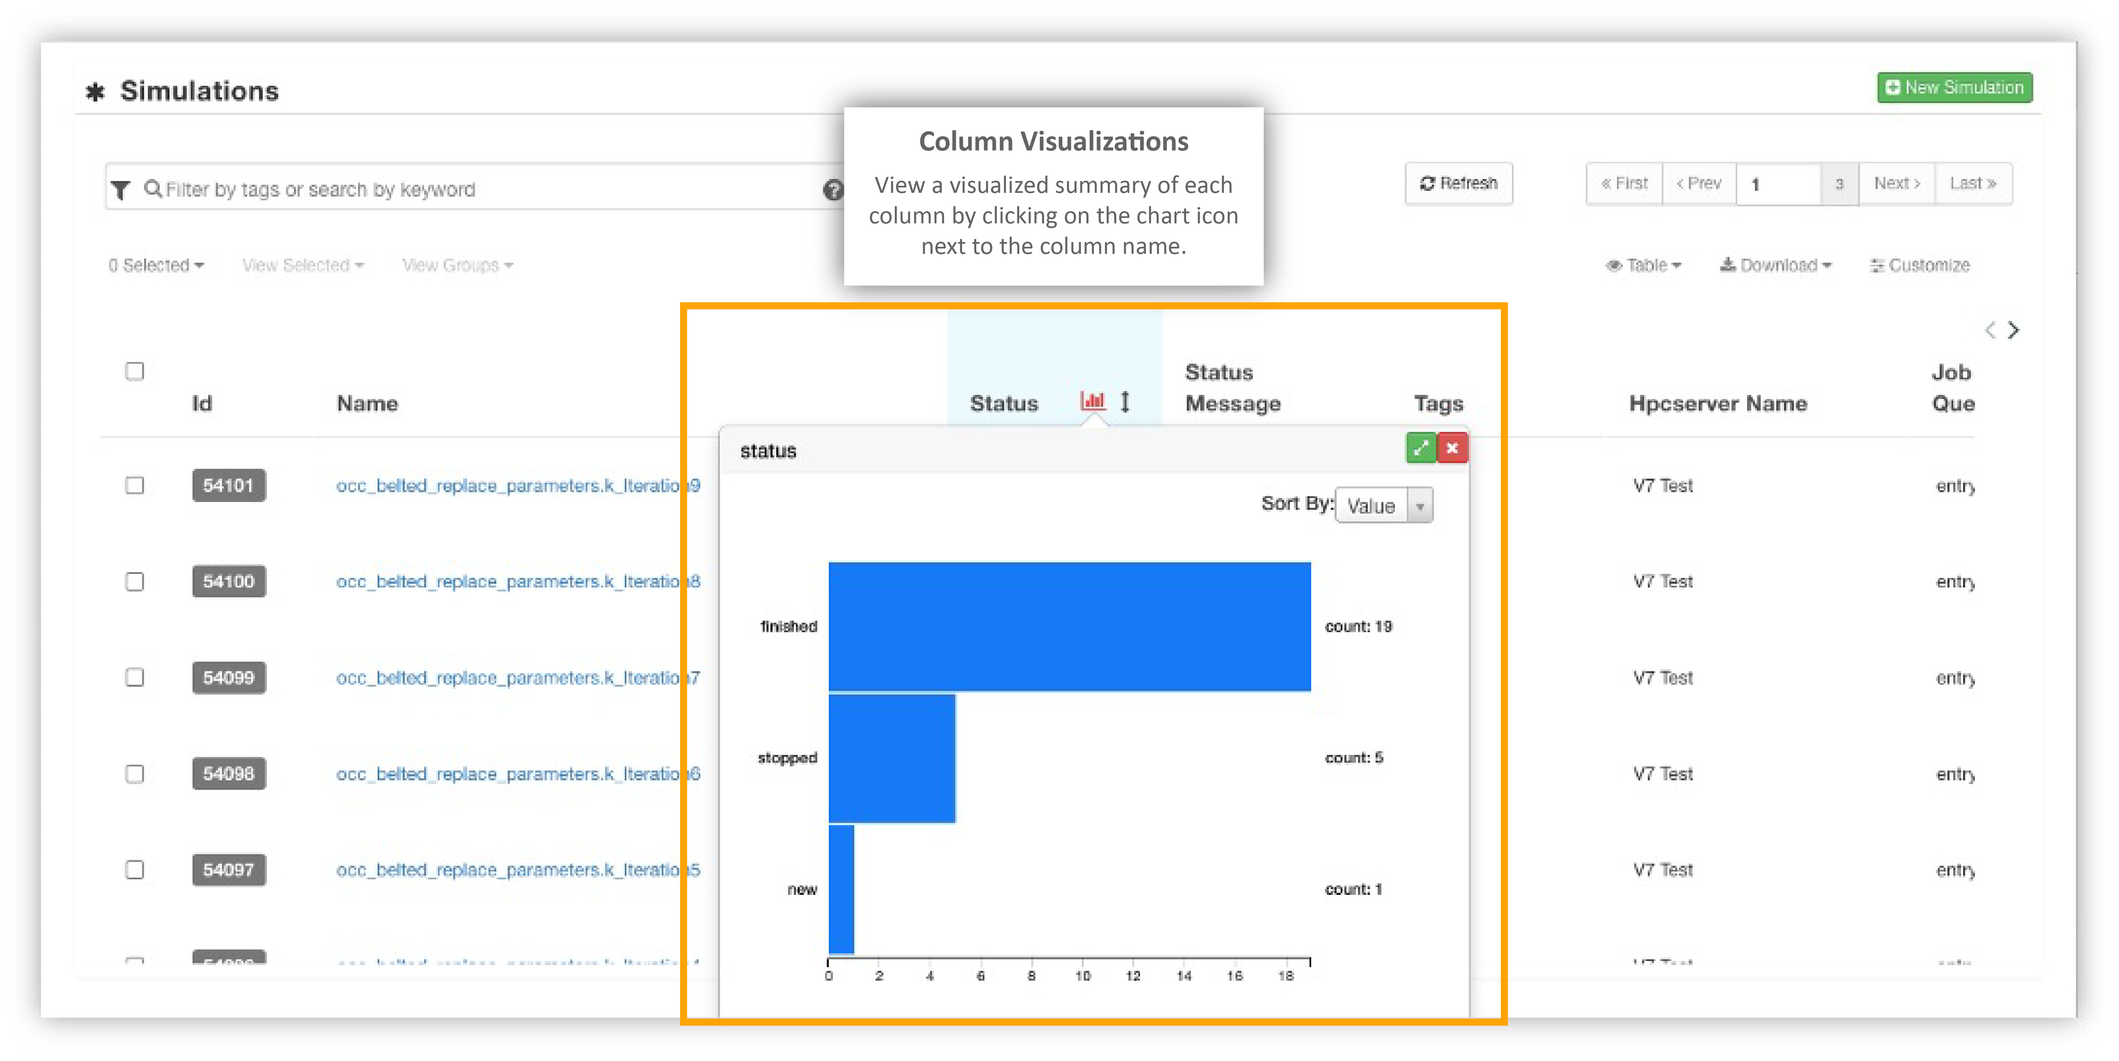Tick the checkbox for simulation 54101

click(135, 485)
